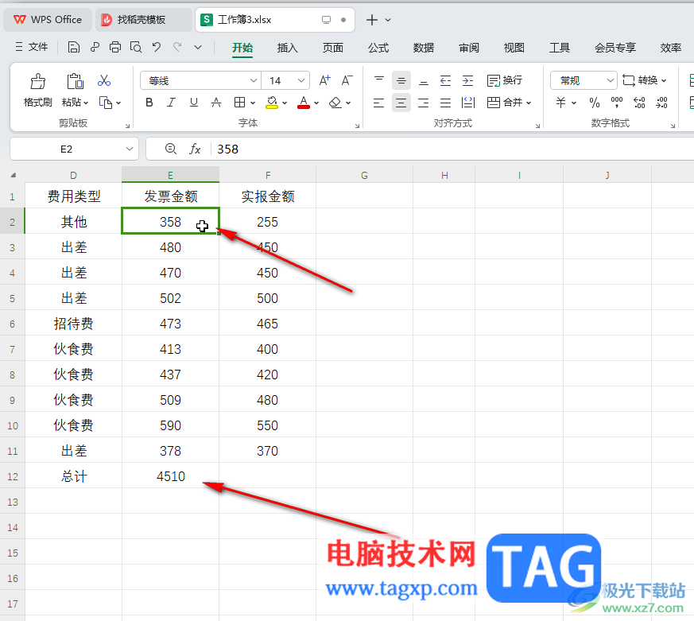This screenshot has height=621, width=694.
Task: Expand the Name Box dropdown arrow
Action: tap(130, 149)
